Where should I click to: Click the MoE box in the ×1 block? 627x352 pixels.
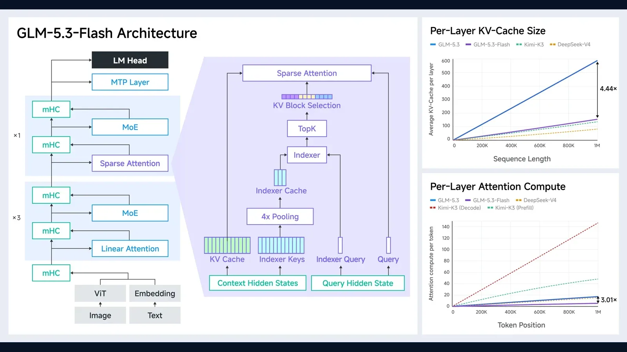point(130,127)
